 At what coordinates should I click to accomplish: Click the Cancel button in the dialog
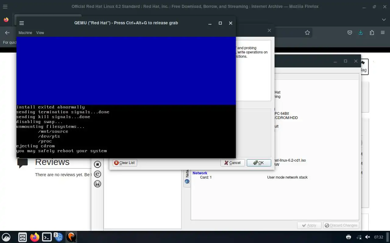[232, 163]
